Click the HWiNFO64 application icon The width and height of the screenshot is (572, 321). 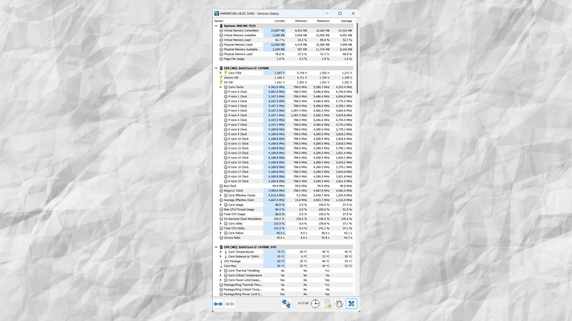click(217, 13)
